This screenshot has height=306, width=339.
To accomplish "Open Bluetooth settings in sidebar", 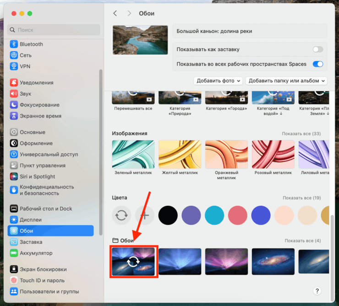I will (x=31, y=44).
